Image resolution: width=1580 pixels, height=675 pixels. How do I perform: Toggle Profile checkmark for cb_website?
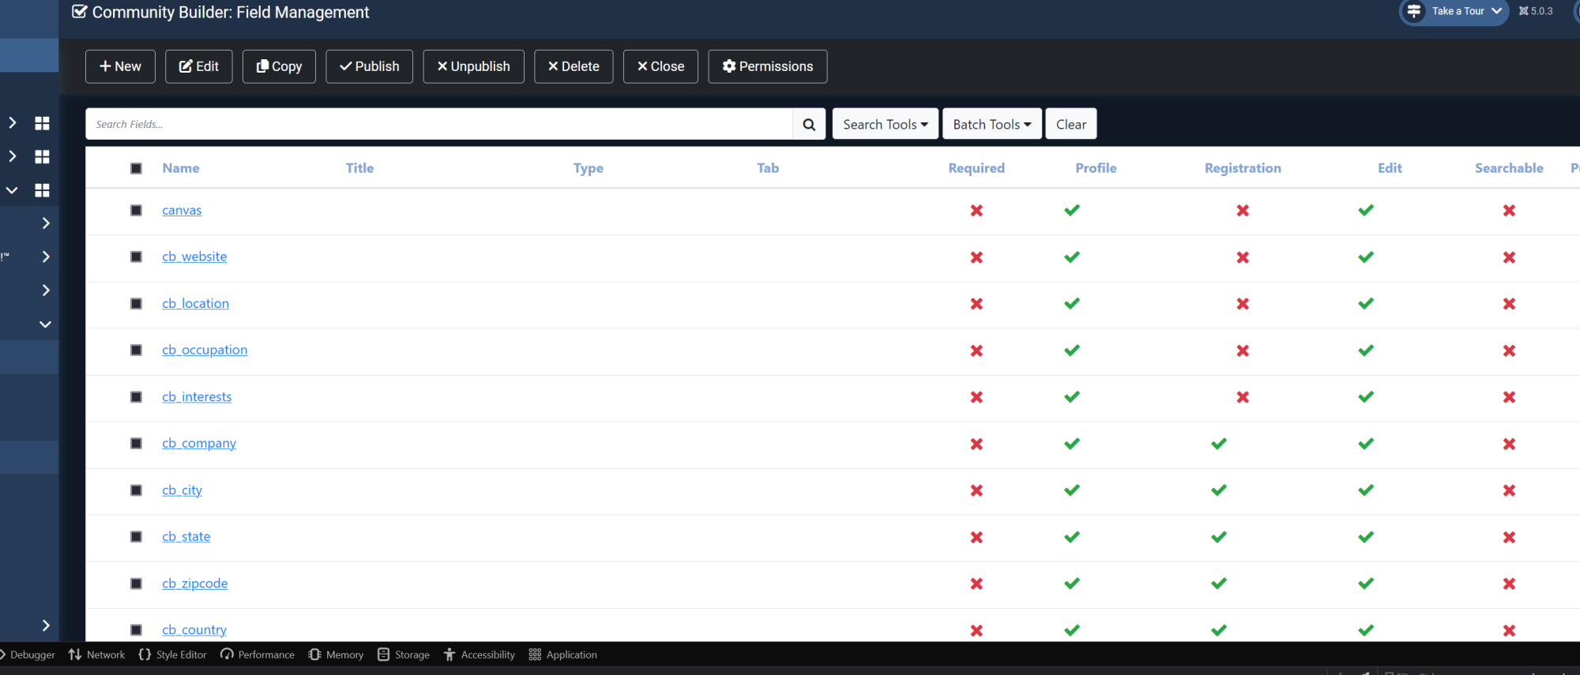[x=1072, y=257]
